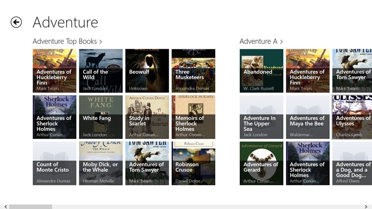Screen dimensions: 372x209
Task: Open Adventures of Maya the Bee
Action: pyautogui.click(x=308, y=117)
